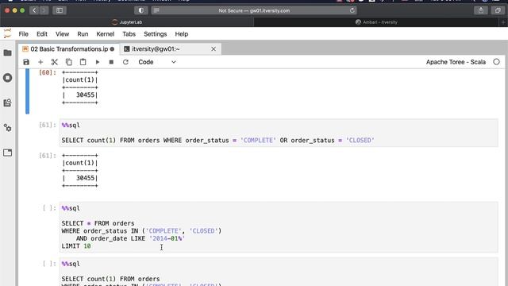508x286 pixels.
Task: Click the unexecuted cell with LIMIT 10
Action: coord(279,227)
